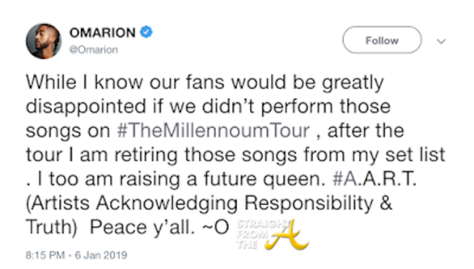This screenshot has height=269, width=474.
Task: Click the blue verified badge
Action: tap(146, 33)
